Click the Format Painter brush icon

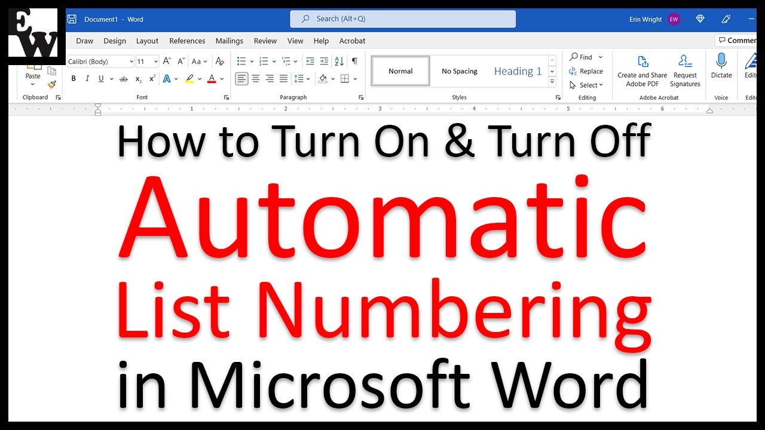pyautogui.click(x=52, y=85)
